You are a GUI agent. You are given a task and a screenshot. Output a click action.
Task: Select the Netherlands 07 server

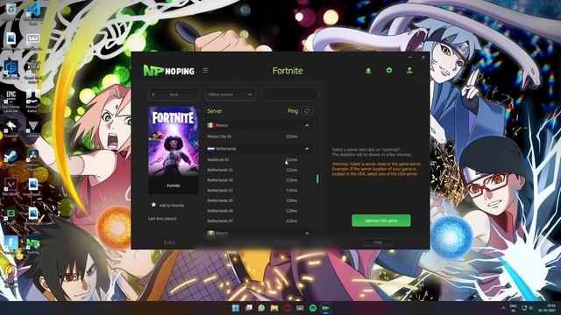(x=259, y=221)
